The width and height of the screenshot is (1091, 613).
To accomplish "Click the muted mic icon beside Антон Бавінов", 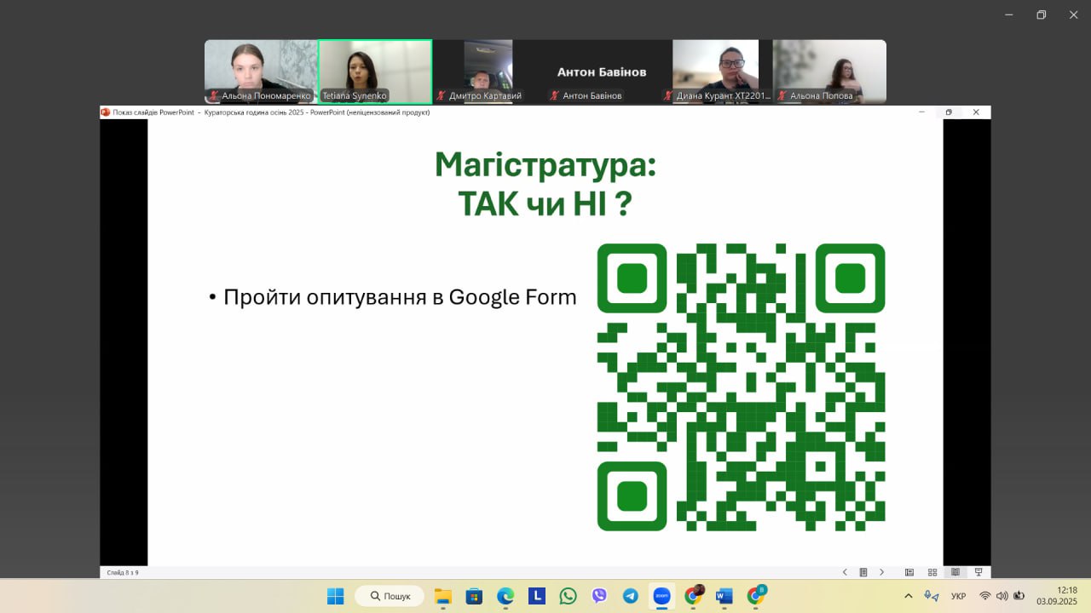I will click(554, 95).
